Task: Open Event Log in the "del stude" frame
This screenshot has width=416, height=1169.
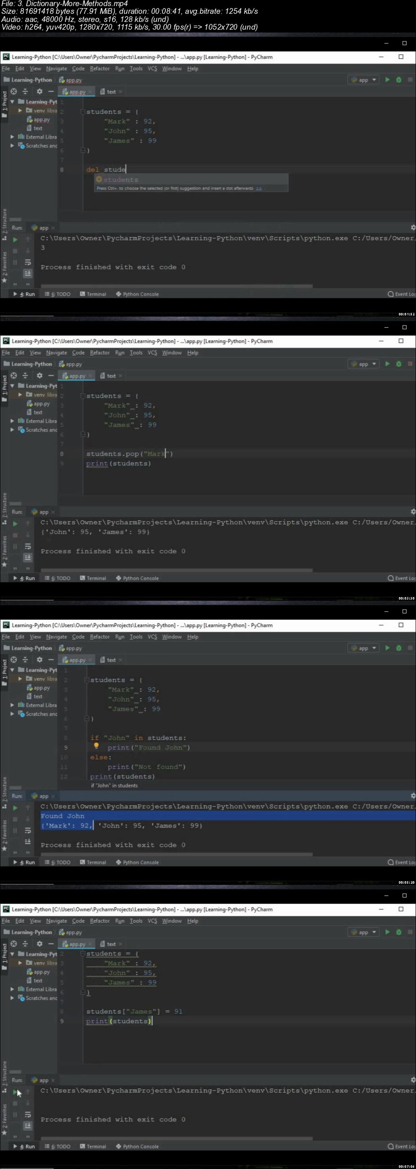Action: point(401,294)
